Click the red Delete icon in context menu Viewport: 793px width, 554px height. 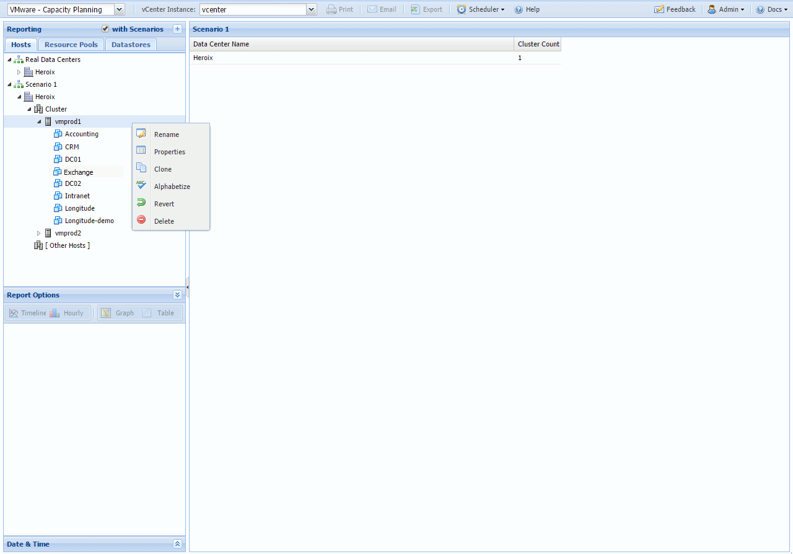click(141, 221)
